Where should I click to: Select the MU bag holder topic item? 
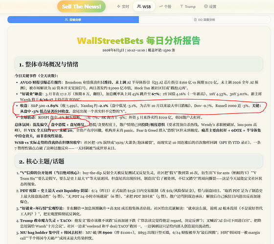click(x=139, y=235)
